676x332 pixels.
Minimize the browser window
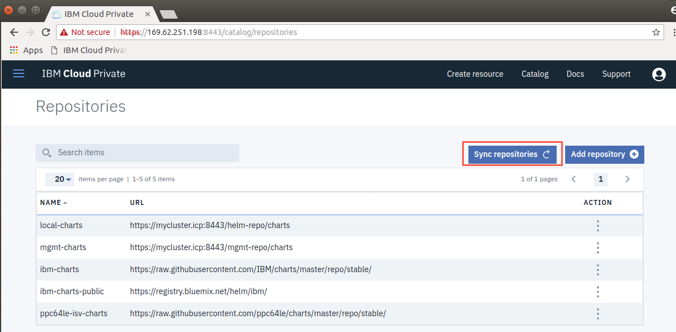coord(22,10)
